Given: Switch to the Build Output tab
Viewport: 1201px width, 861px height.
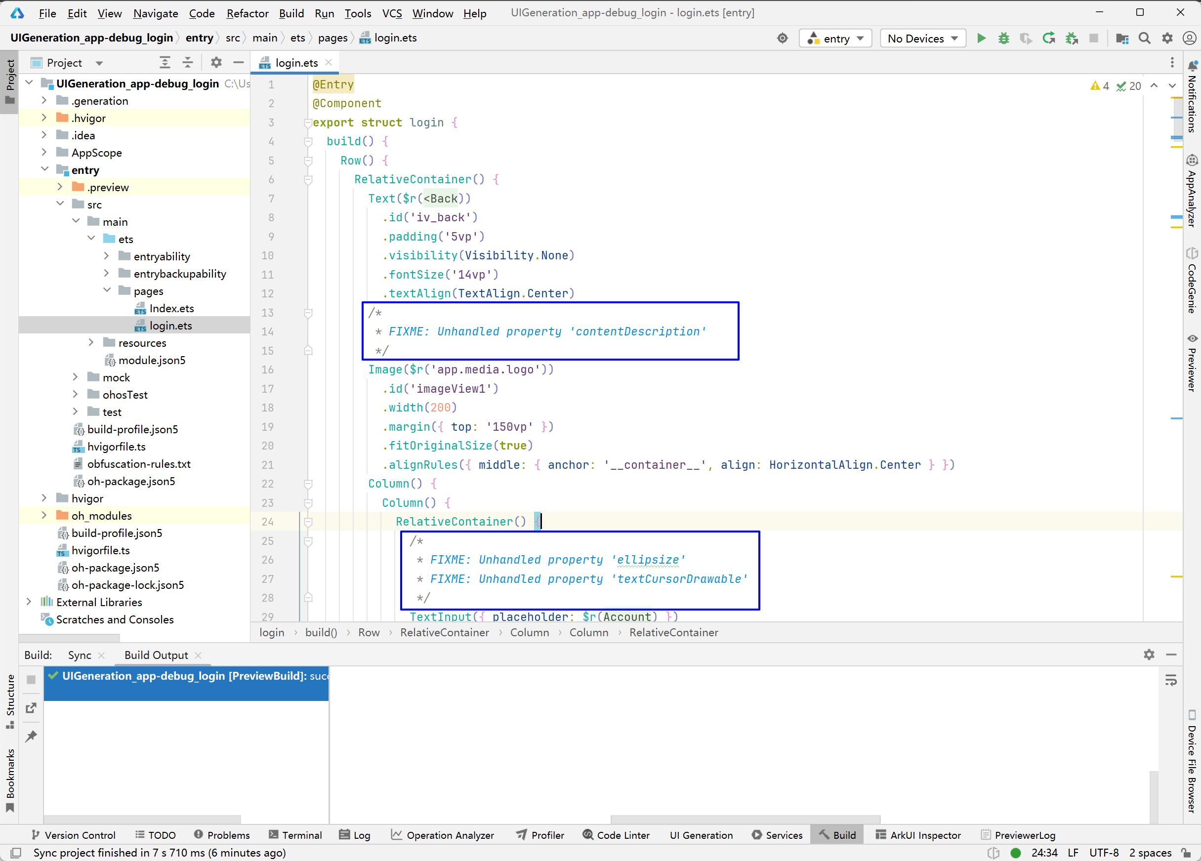Looking at the screenshot, I should pos(156,655).
